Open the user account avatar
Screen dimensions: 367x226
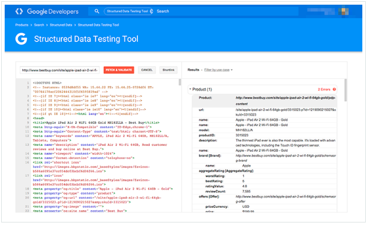point(344,11)
